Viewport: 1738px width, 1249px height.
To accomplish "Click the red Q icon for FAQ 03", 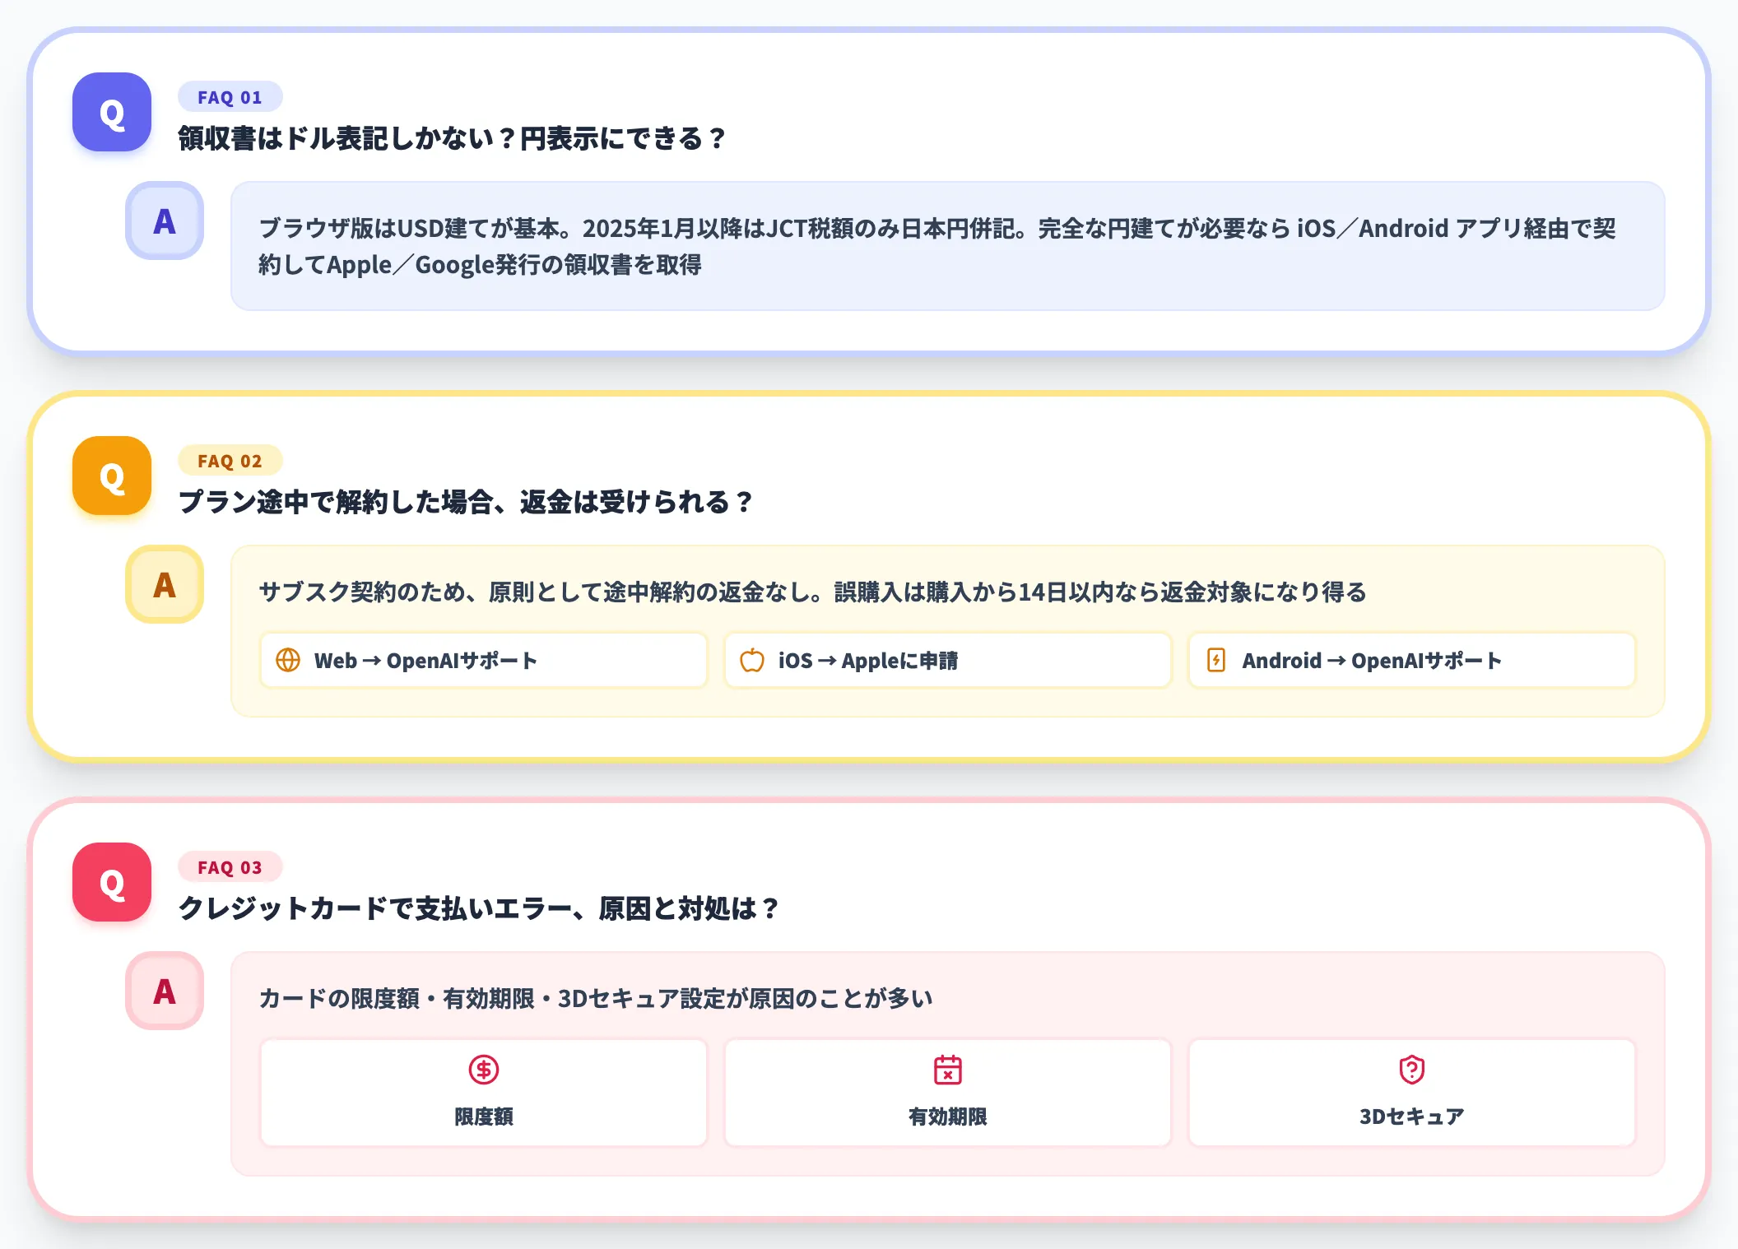I will (112, 882).
